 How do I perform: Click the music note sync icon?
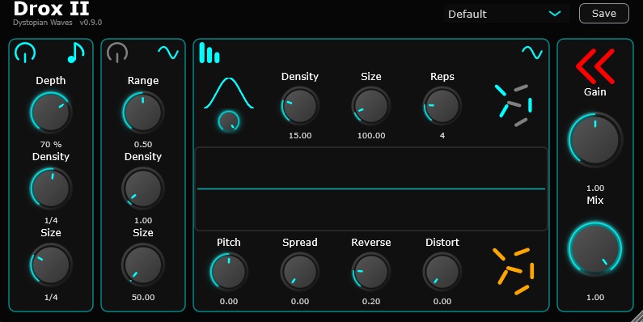click(75, 53)
